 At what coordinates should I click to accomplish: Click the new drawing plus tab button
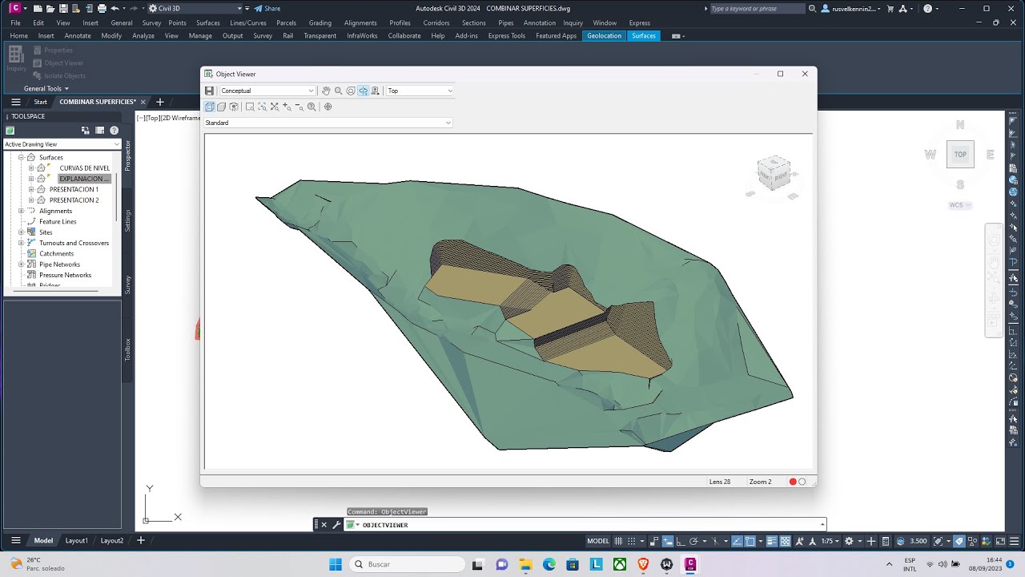pyautogui.click(x=159, y=102)
